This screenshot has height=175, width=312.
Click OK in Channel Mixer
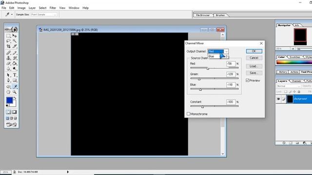coord(254,51)
